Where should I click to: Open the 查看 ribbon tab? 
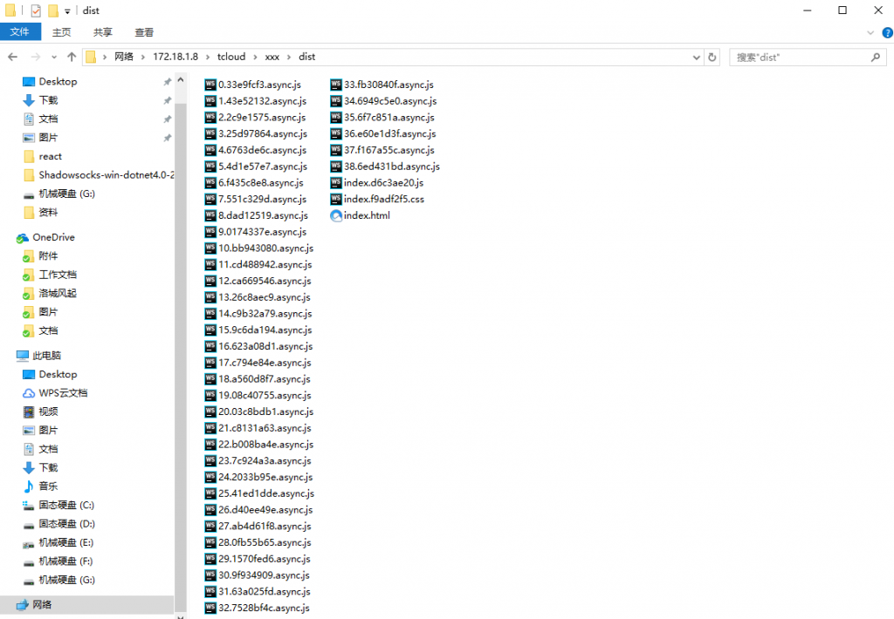pos(144,32)
